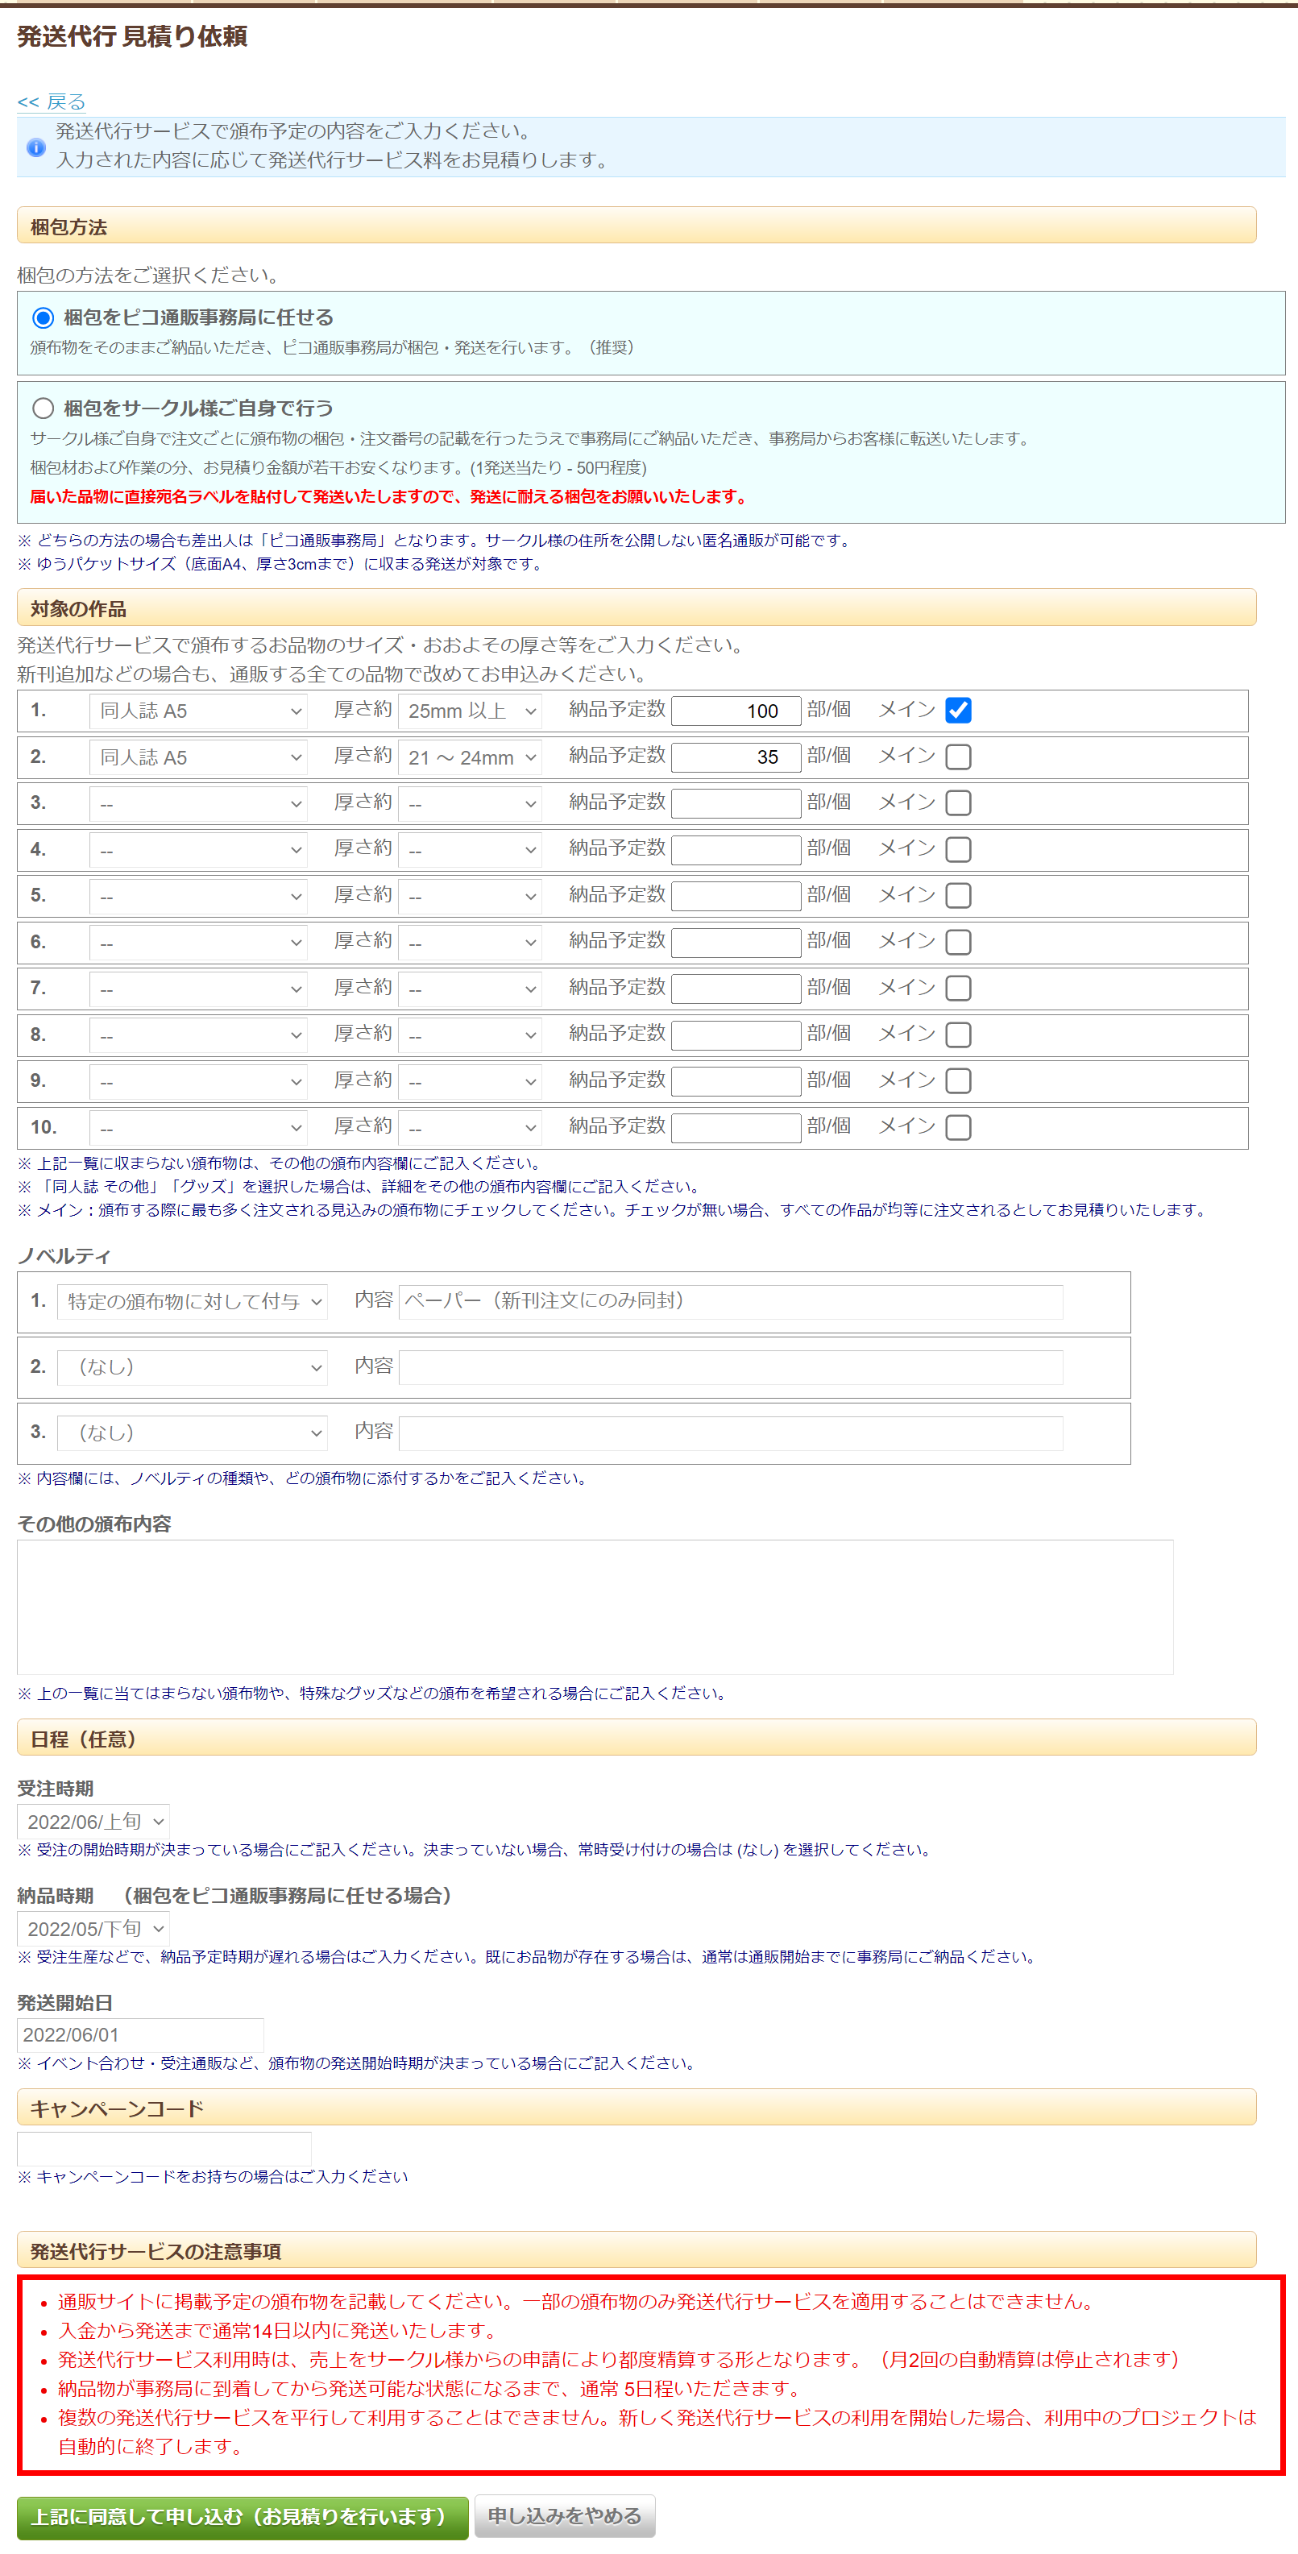The height and width of the screenshot is (2554, 1298).
Task: Check the メイン checkbox in row 5
Action: [x=958, y=896]
